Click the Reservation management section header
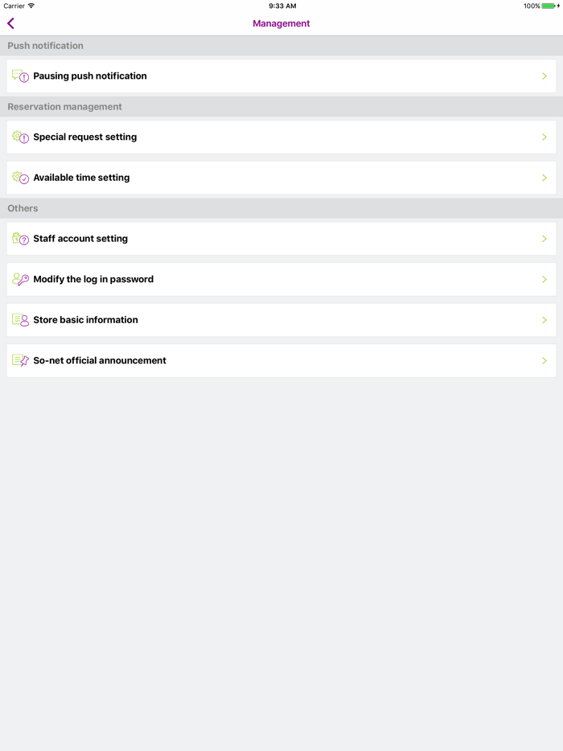 click(64, 106)
